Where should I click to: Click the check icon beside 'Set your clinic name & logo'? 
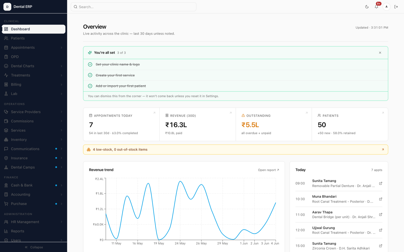tap(90, 65)
